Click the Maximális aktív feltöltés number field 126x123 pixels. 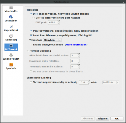[74, 61]
